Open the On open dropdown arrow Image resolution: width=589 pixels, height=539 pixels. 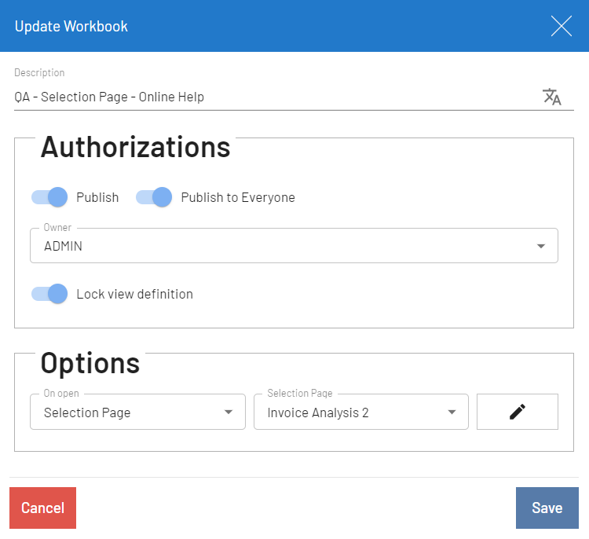pyautogui.click(x=229, y=412)
